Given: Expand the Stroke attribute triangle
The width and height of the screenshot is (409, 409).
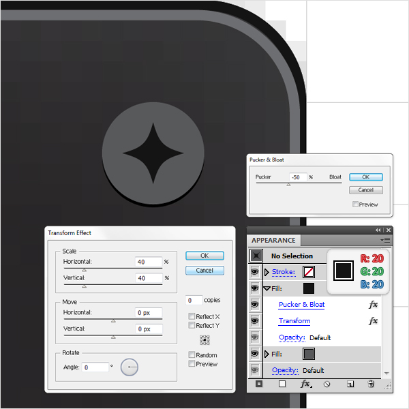Looking at the screenshot, I should click(267, 272).
